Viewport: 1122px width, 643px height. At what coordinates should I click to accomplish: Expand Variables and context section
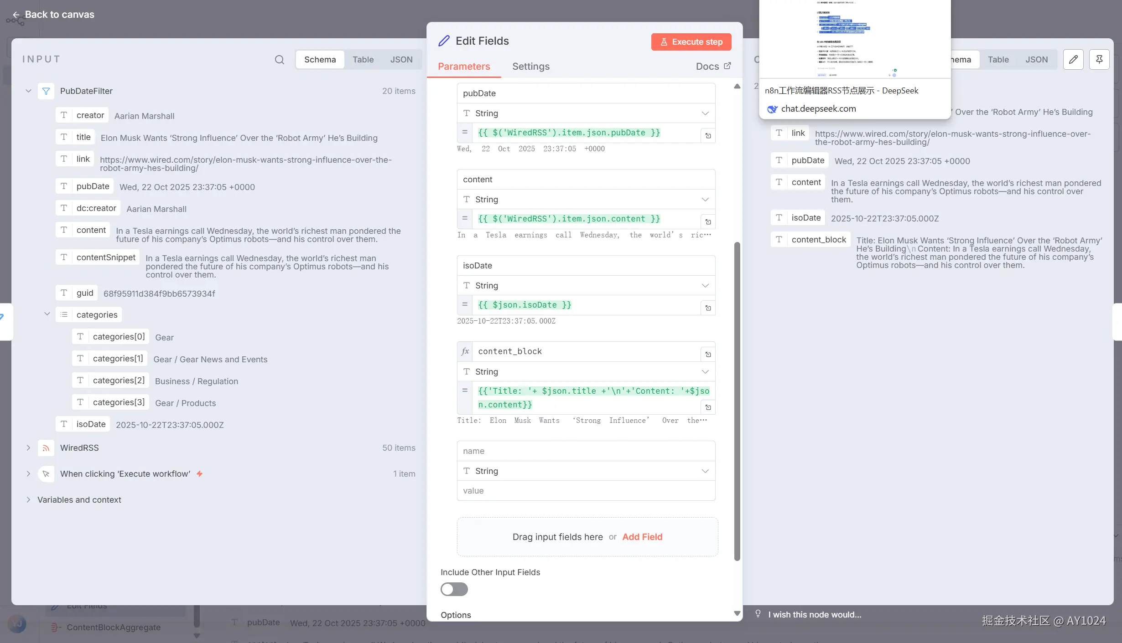(28, 500)
